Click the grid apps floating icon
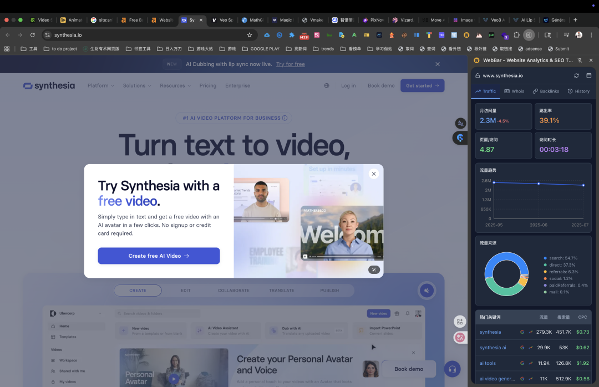This screenshot has width=599, height=387. pyautogui.click(x=460, y=322)
